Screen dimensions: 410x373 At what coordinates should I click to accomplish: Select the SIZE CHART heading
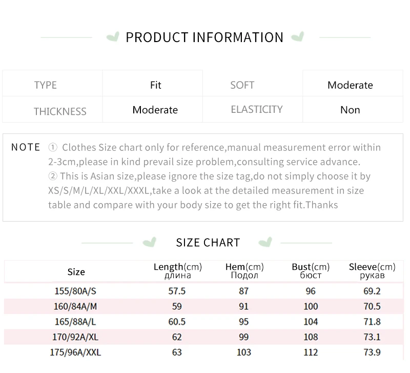[208, 243]
